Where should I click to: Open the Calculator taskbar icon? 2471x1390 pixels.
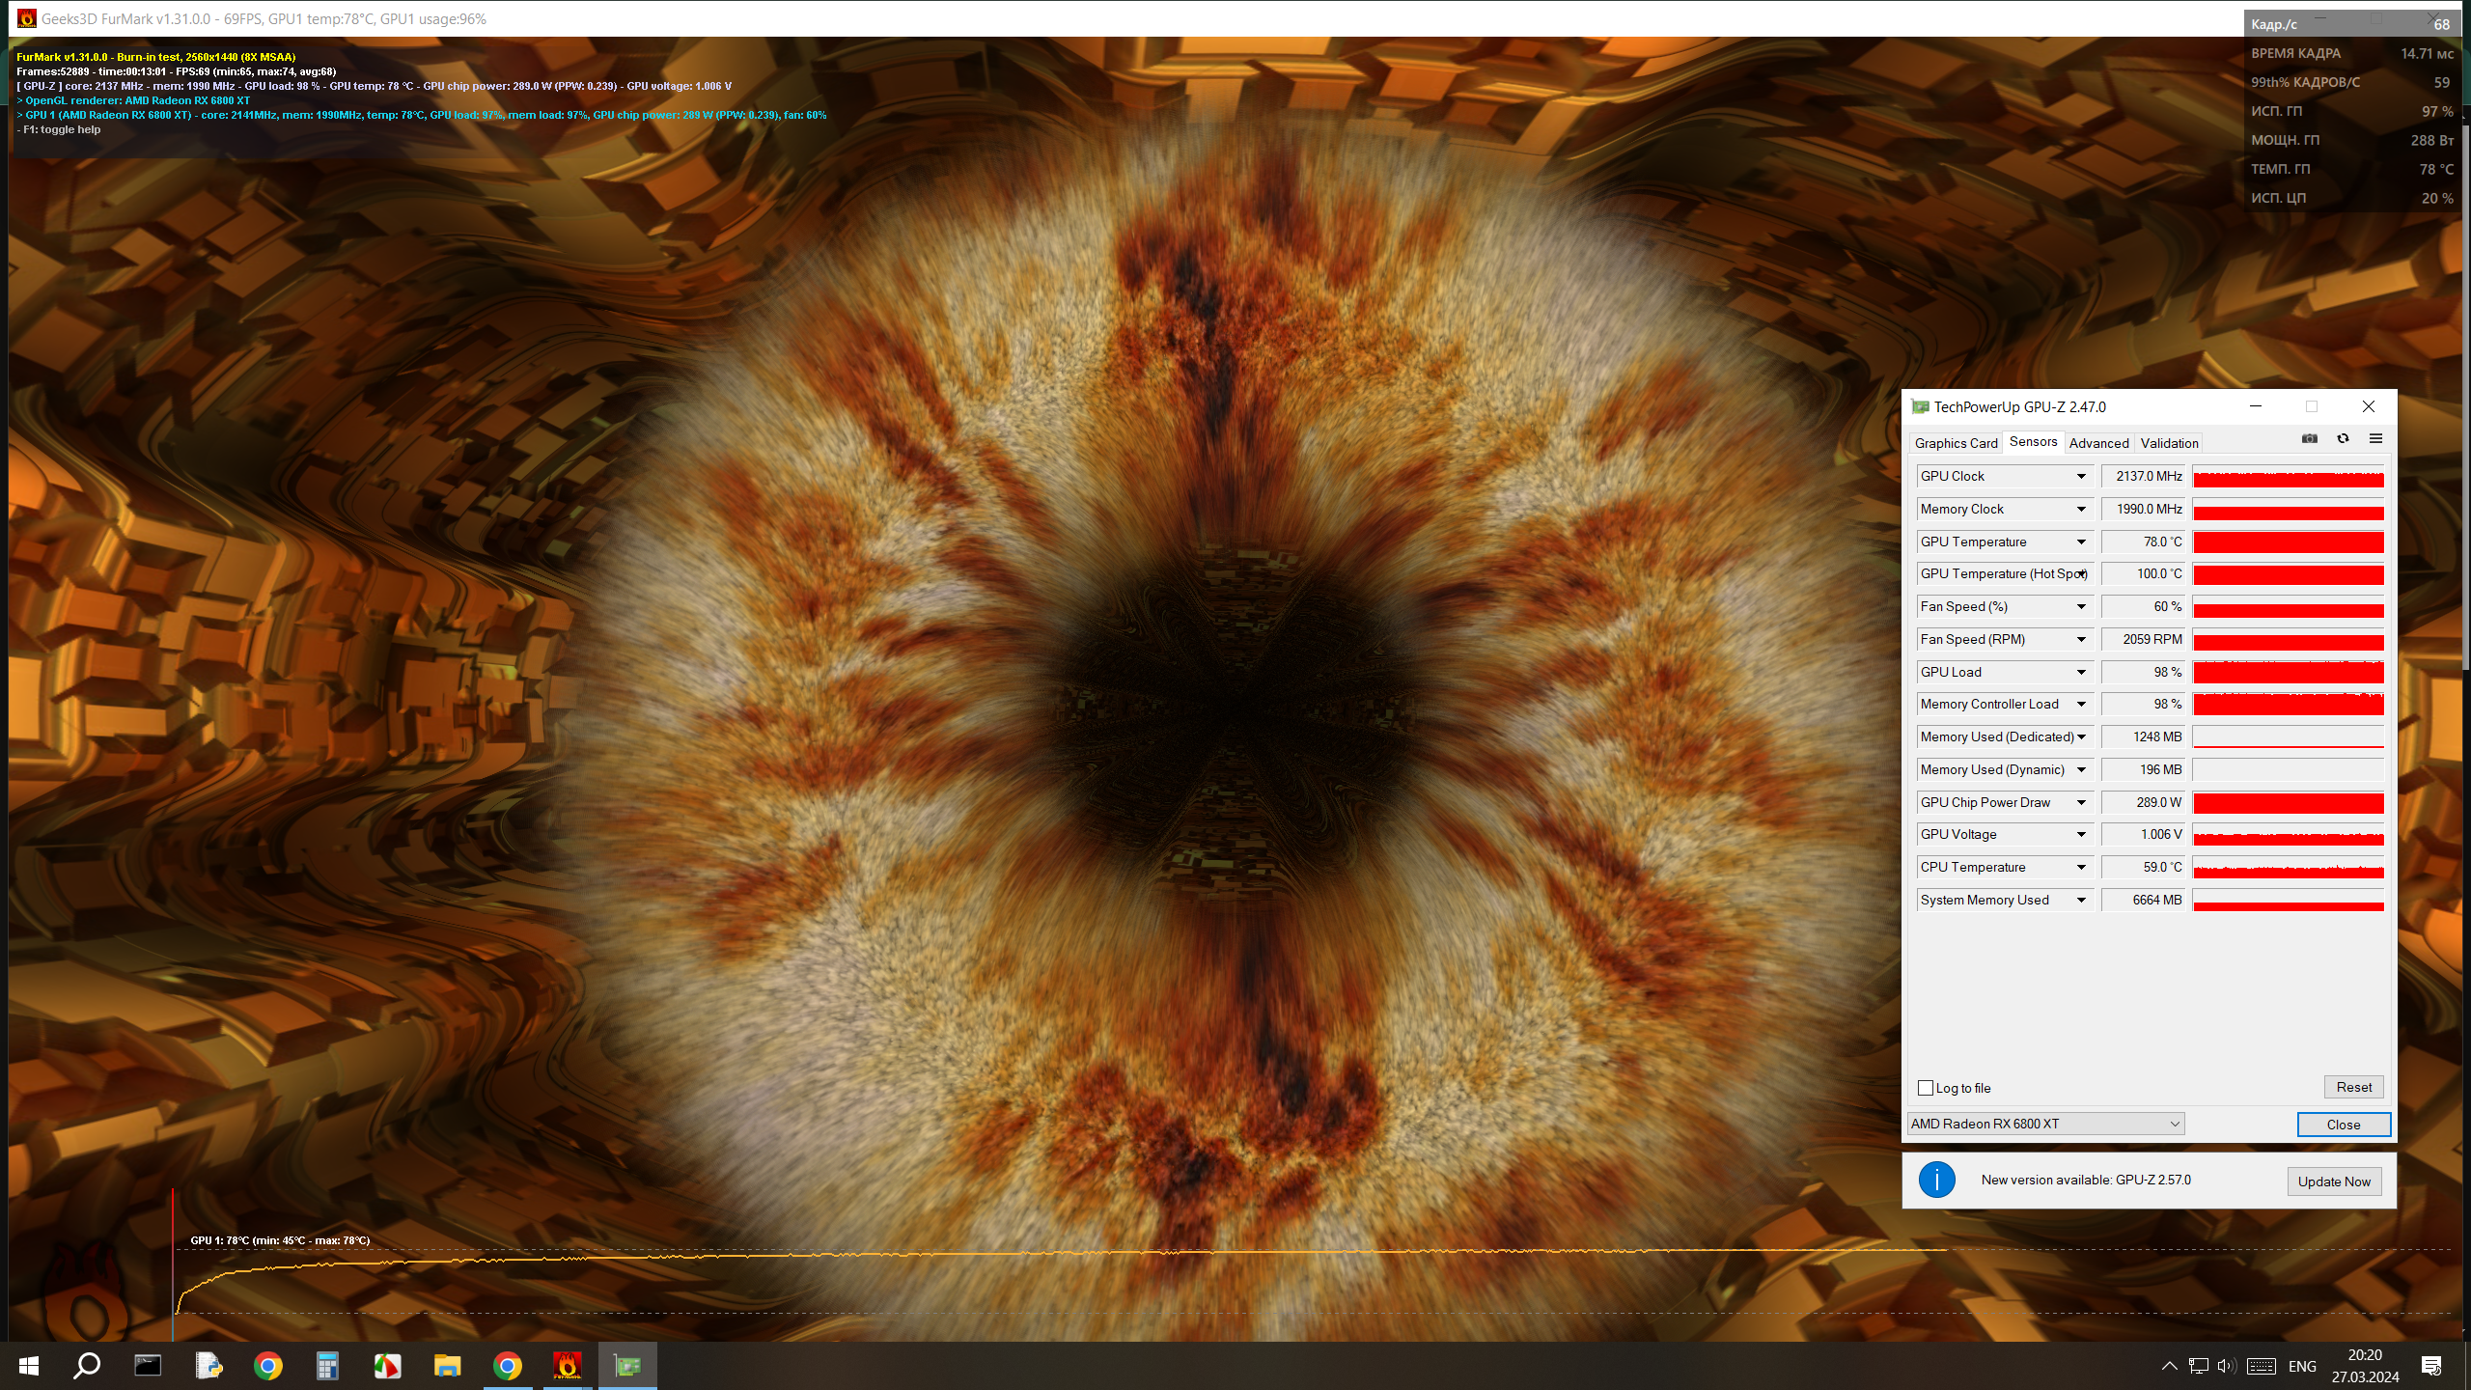(x=327, y=1366)
